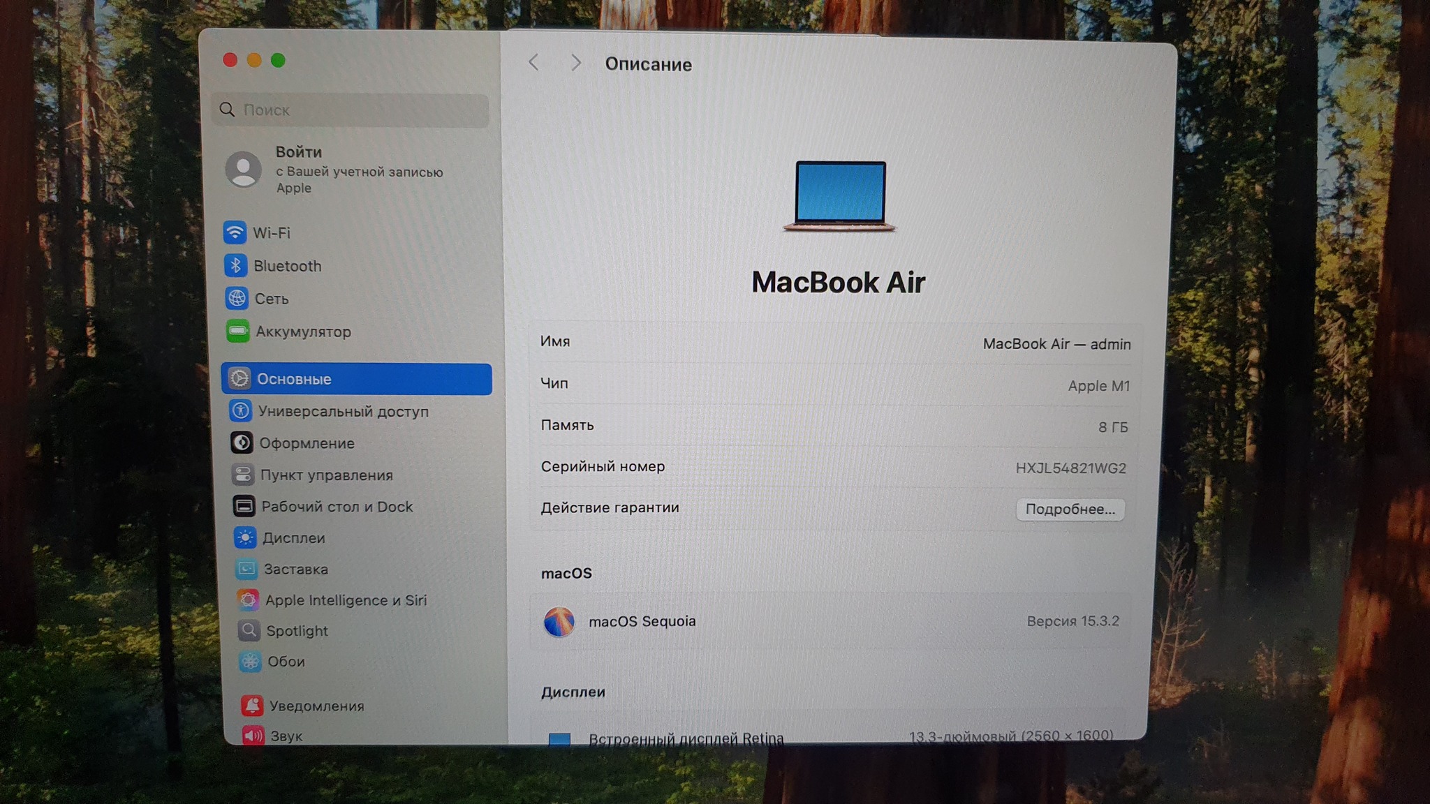The image size is (1430, 804).
Task: Select the Дисплеи sun icon
Action: click(x=244, y=538)
